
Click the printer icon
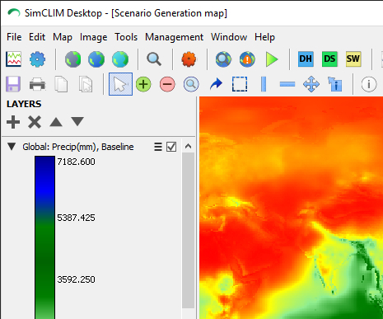pos(37,84)
